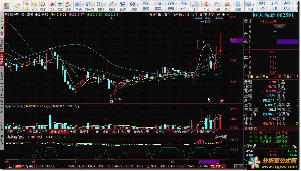
Task: Click the green 卖出 sell icon
Action: 60,4
